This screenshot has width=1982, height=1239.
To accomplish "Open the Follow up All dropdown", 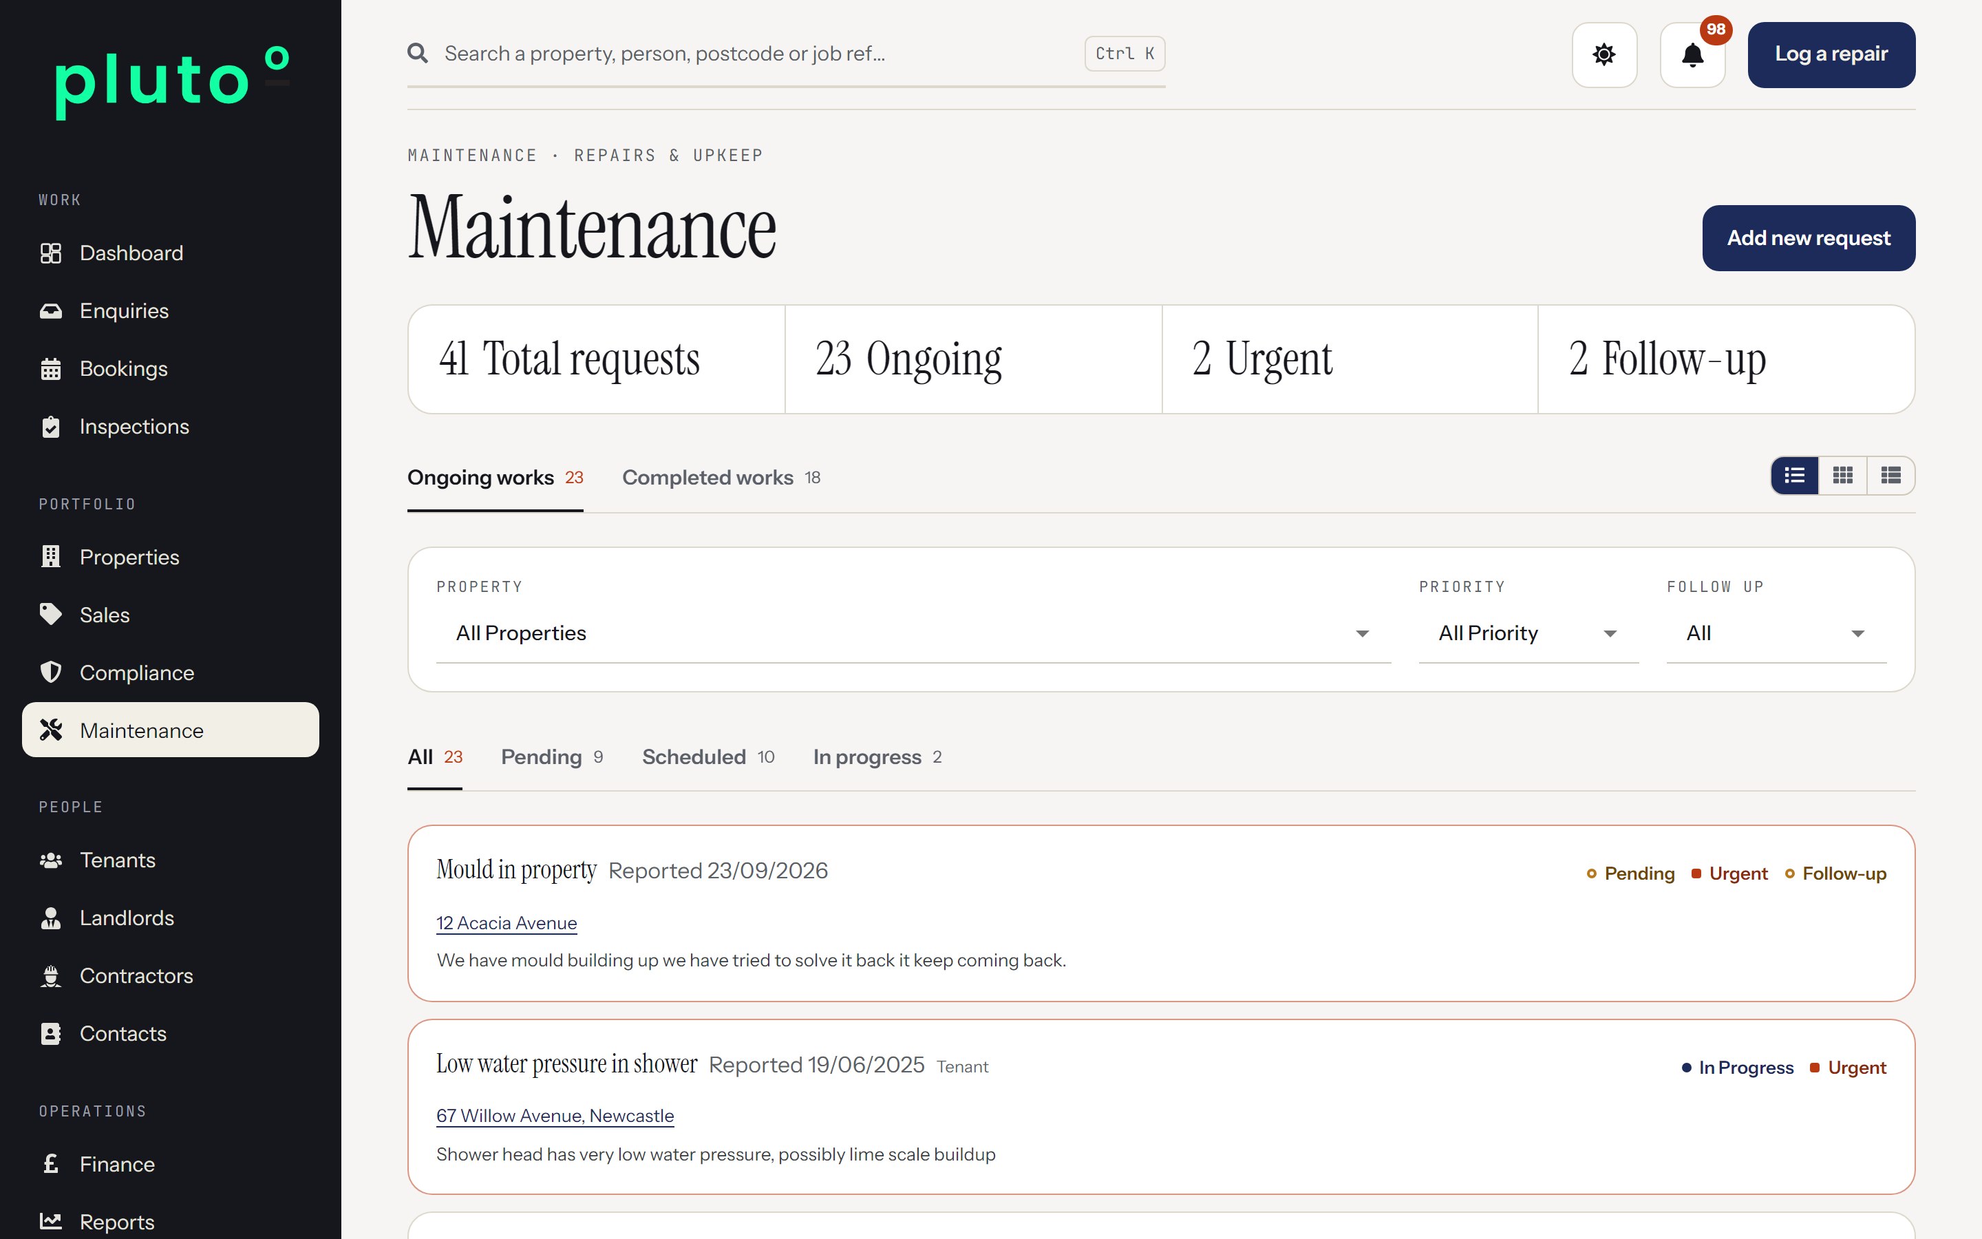I will tap(1776, 633).
